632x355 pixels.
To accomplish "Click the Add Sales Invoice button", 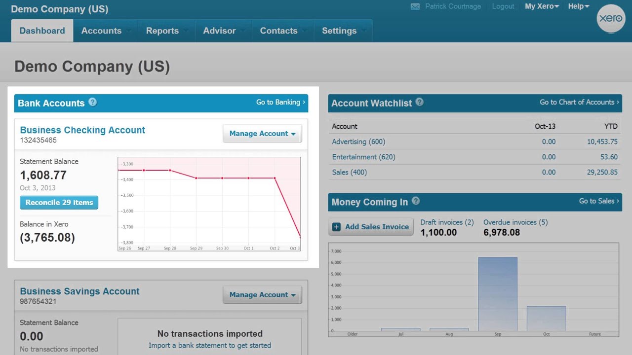I will pyautogui.click(x=371, y=227).
